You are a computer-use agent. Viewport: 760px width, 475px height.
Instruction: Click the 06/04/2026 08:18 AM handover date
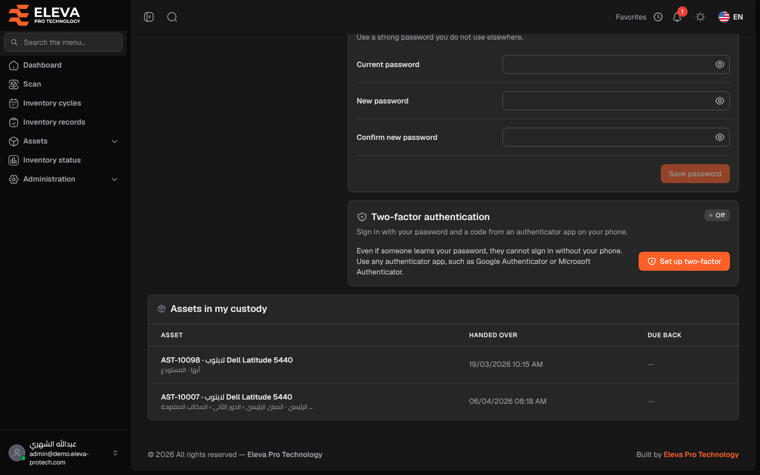[508, 401]
